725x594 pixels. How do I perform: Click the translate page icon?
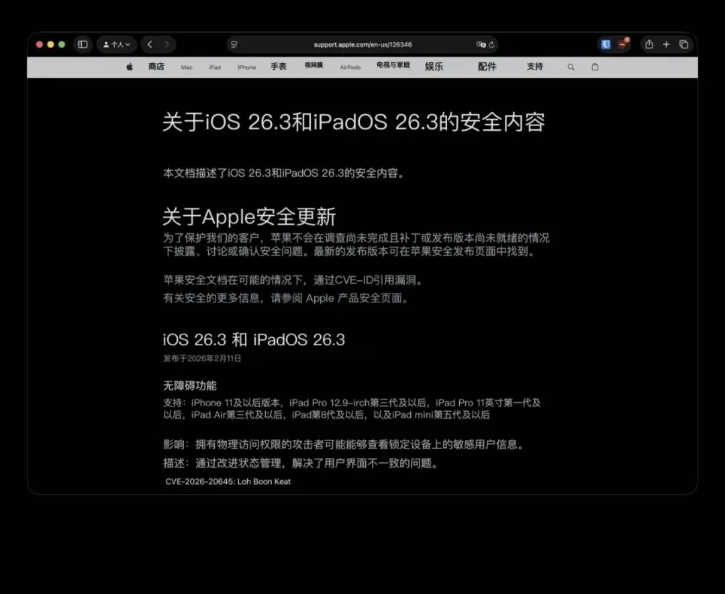481,44
